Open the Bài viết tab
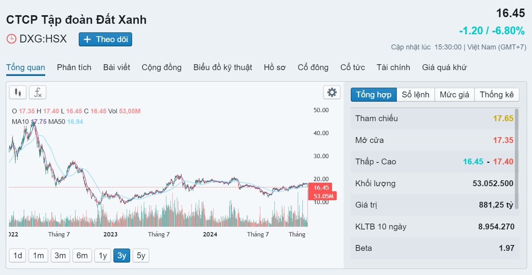The width and height of the screenshot is (532, 275). point(117,67)
